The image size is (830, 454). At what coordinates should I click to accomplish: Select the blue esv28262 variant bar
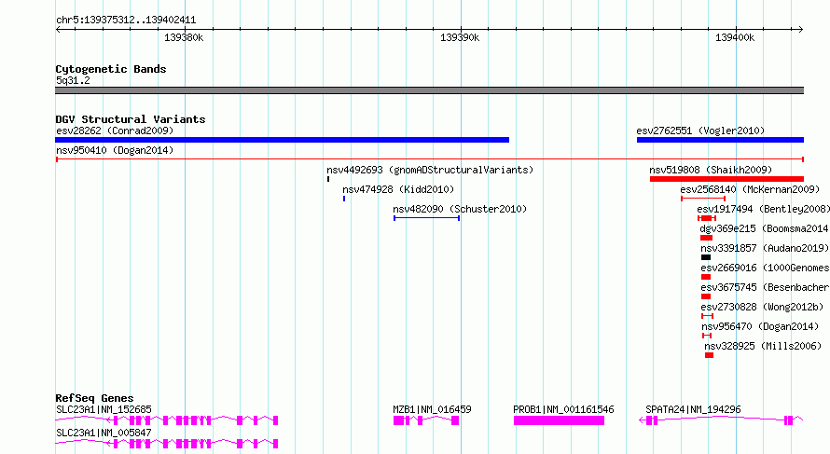(x=283, y=140)
